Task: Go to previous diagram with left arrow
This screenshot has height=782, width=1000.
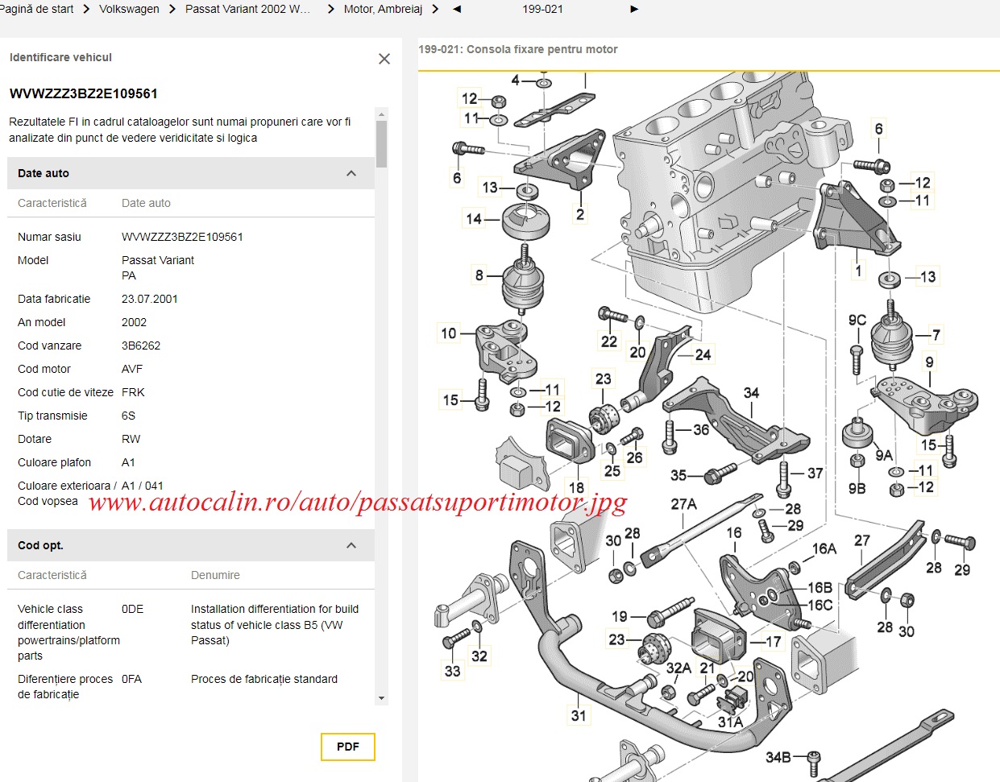Action: pyautogui.click(x=457, y=9)
